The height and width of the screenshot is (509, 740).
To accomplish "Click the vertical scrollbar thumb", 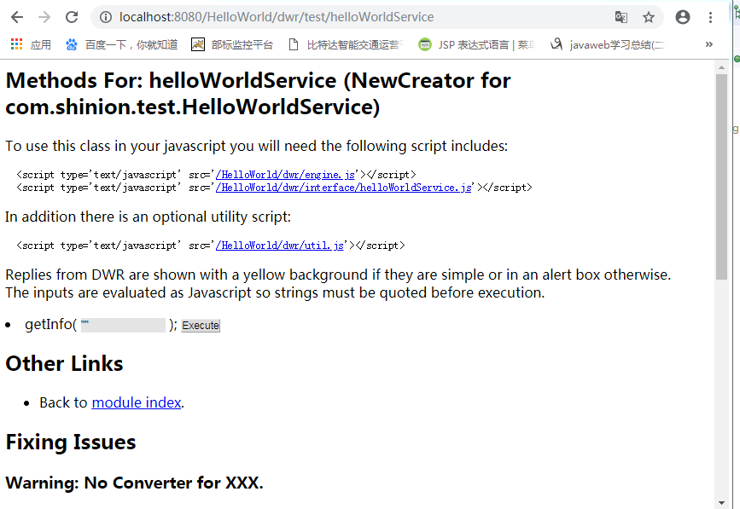I will (721, 176).
